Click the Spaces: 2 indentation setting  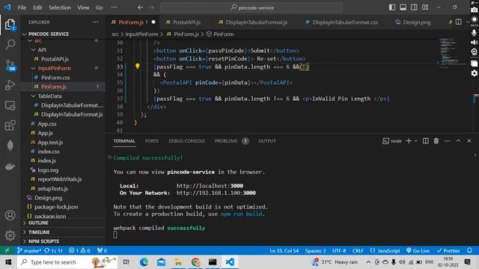pos(315,250)
